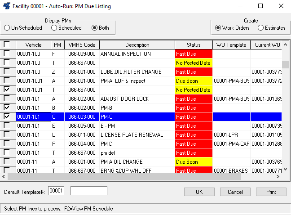Screen dimensions: 291x215
Task: Click the Default Template number field
Action: [56, 191]
